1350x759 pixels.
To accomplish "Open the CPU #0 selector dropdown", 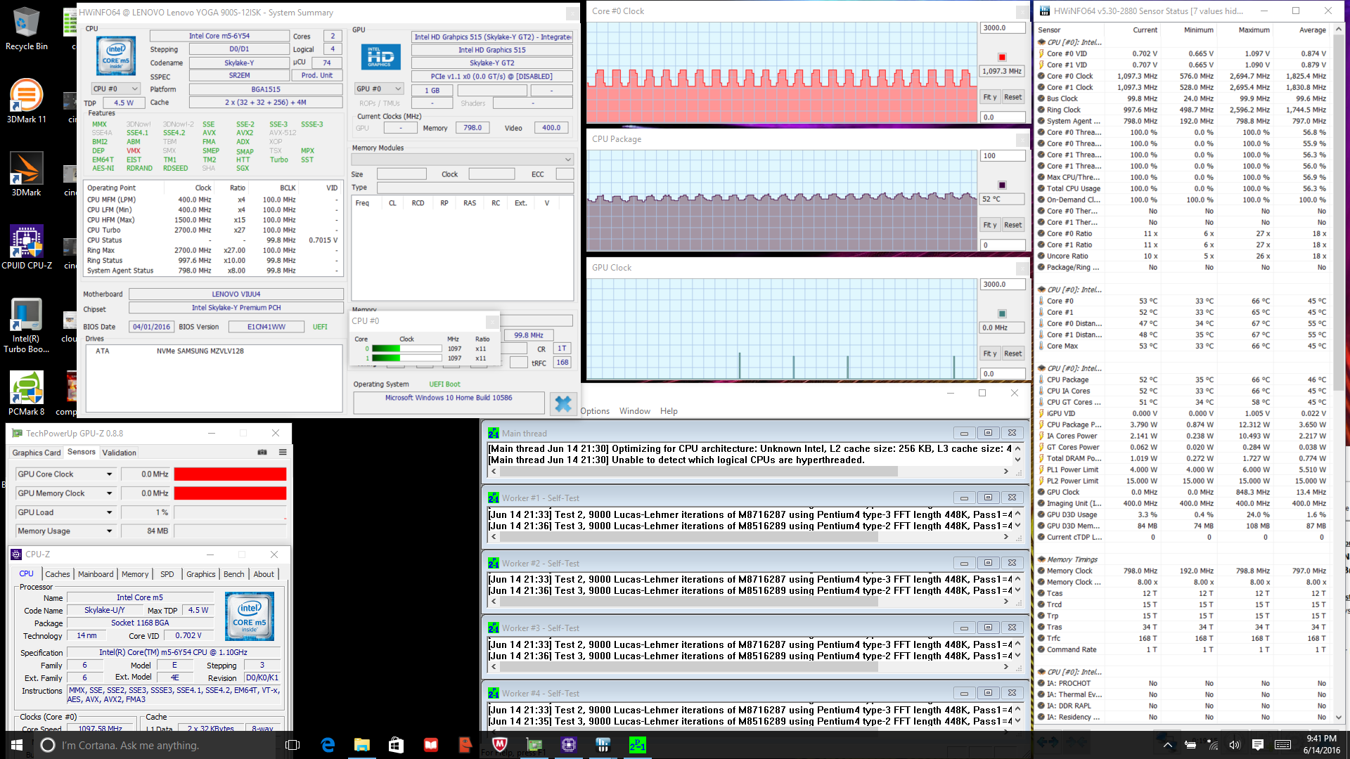I will pyautogui.click(x=116, y=89).
